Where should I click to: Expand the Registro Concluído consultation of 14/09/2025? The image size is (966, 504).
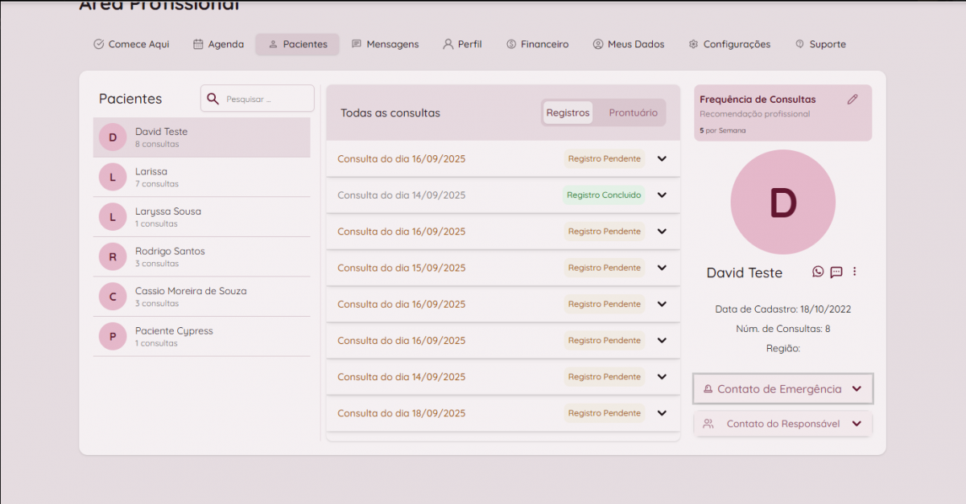pyautogui.click(x=662, y=195)
